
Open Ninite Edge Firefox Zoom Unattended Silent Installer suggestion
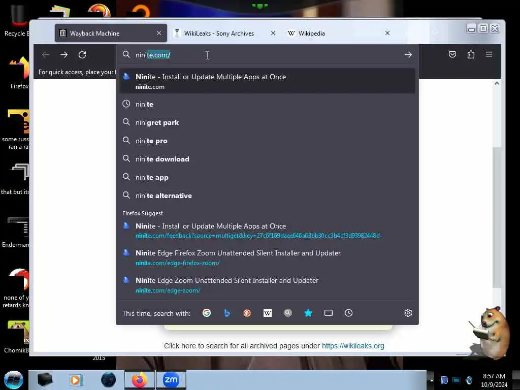point(267,257)
